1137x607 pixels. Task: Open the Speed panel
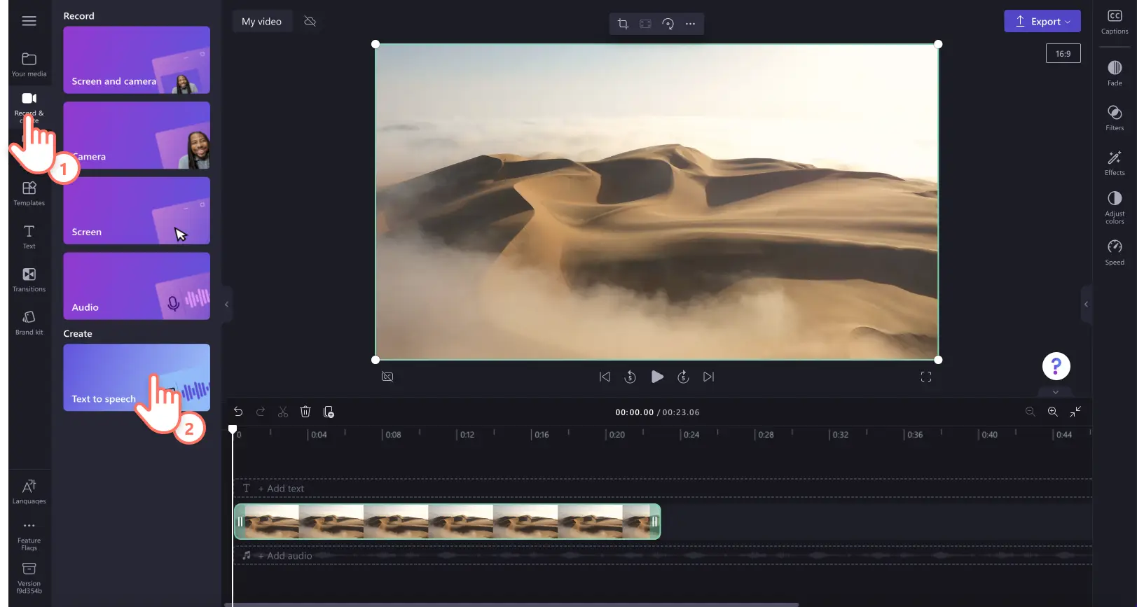(x=1115, y=252)
